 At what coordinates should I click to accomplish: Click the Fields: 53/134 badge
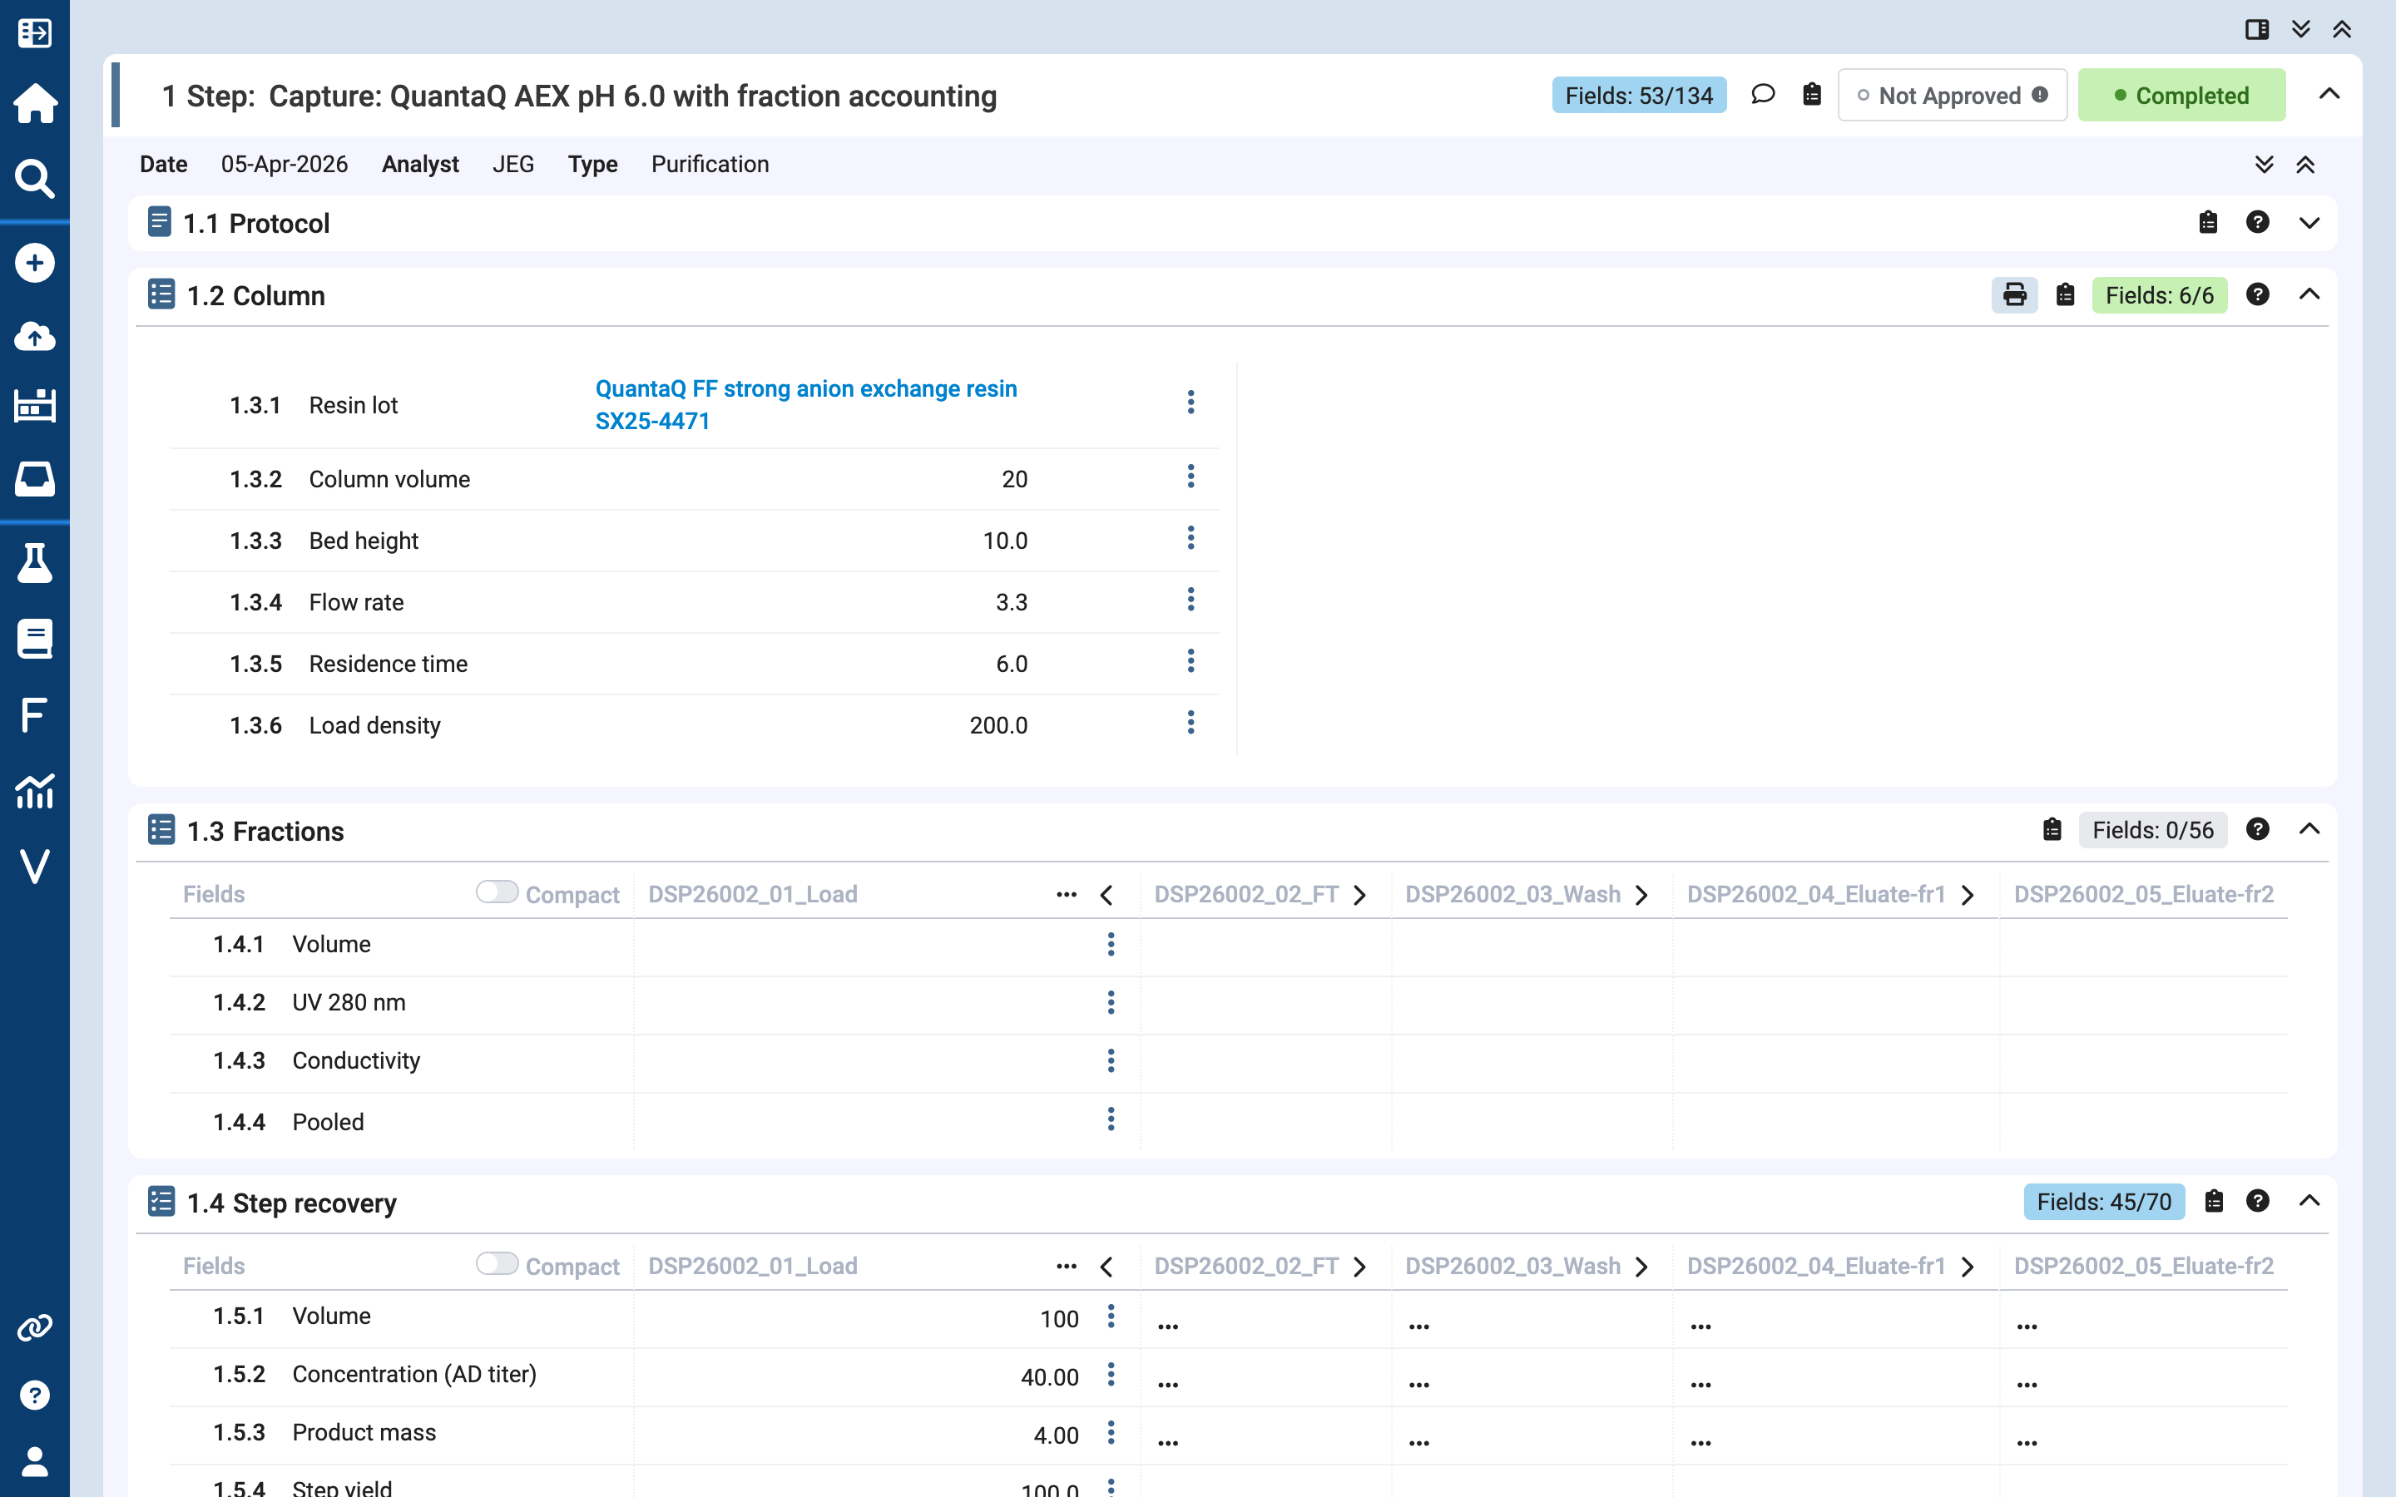click(1639, 95)
